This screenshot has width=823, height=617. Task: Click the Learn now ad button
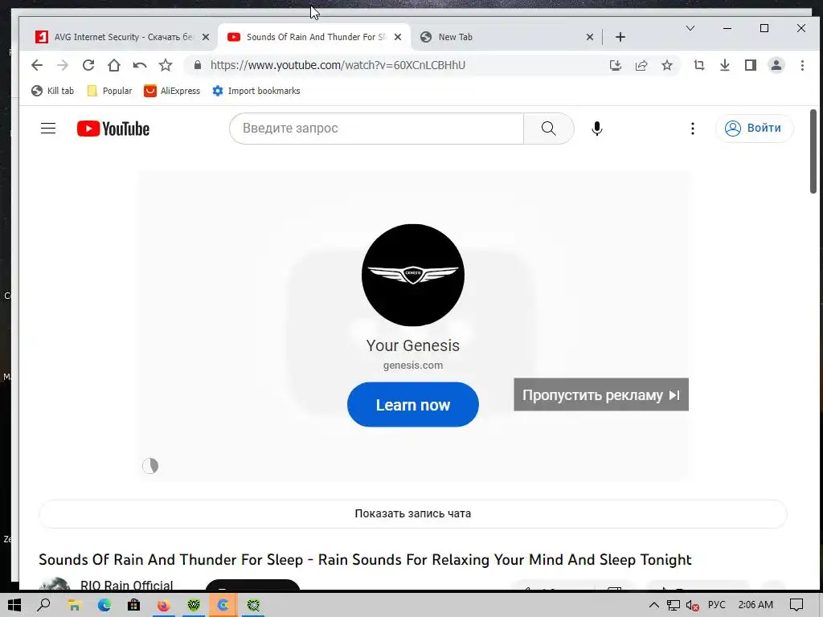(413, 405)
